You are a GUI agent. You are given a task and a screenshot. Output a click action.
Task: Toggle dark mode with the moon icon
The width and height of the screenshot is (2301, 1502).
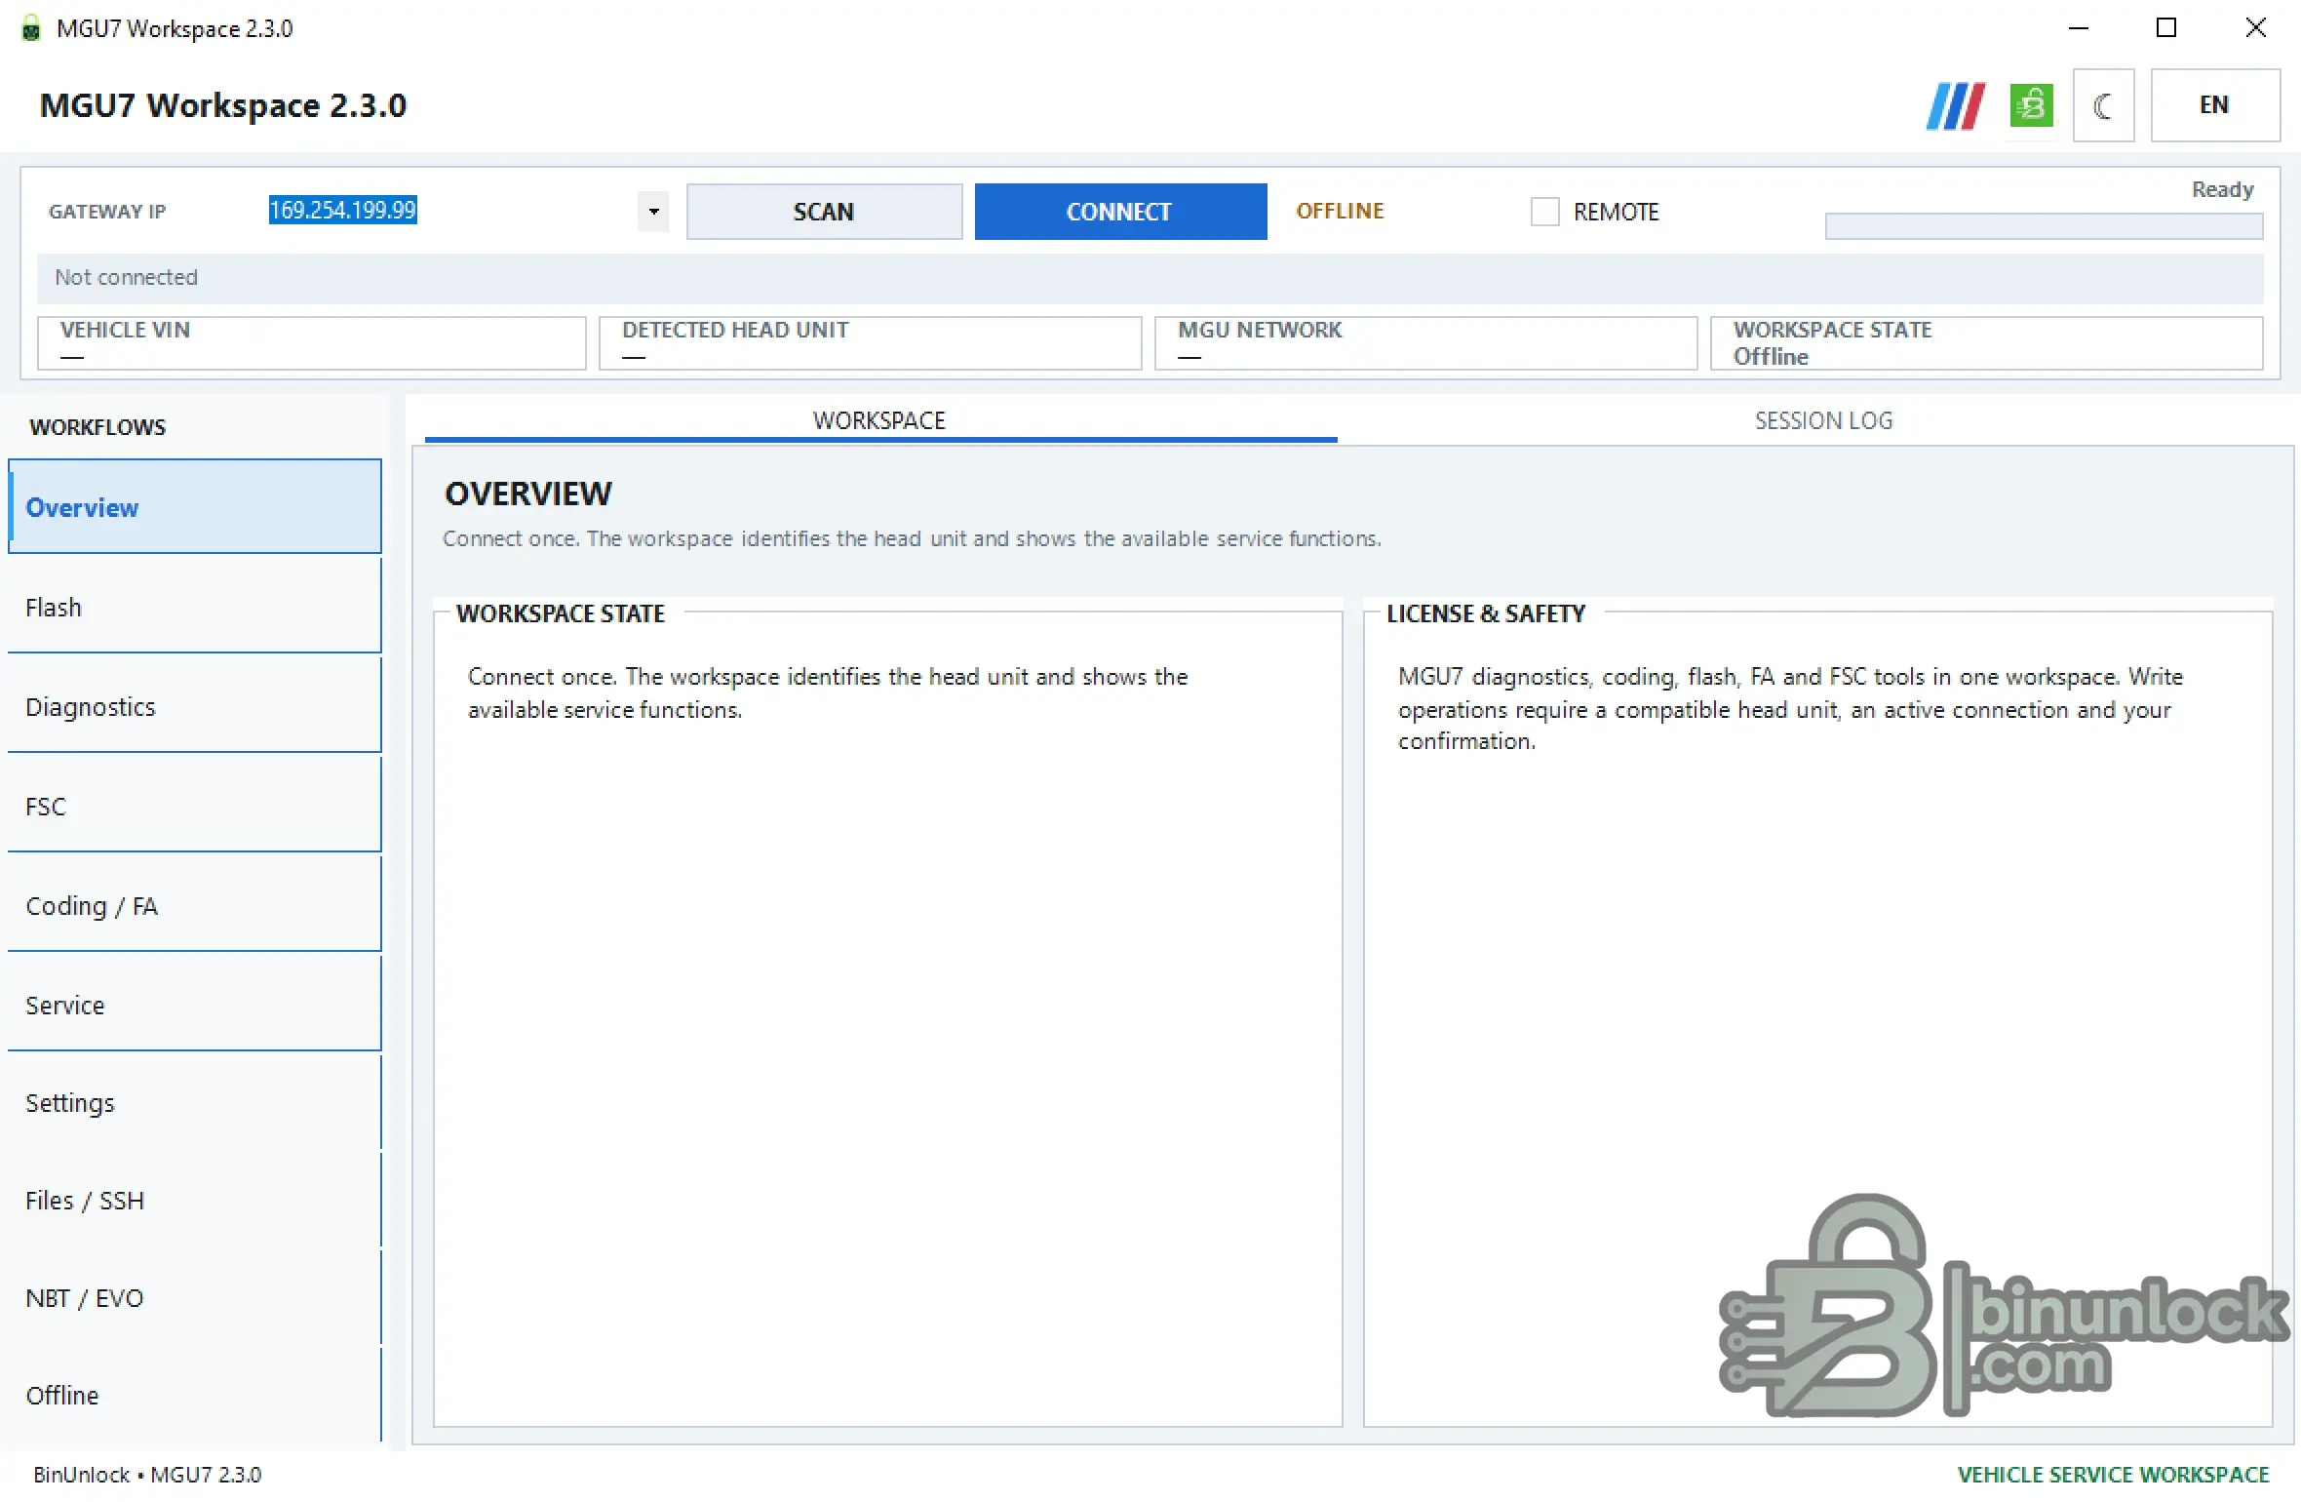[2103, 105]
